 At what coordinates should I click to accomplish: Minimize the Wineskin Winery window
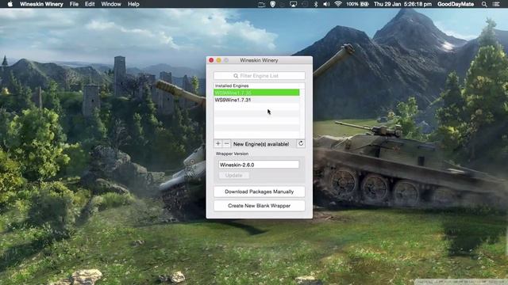219,60
